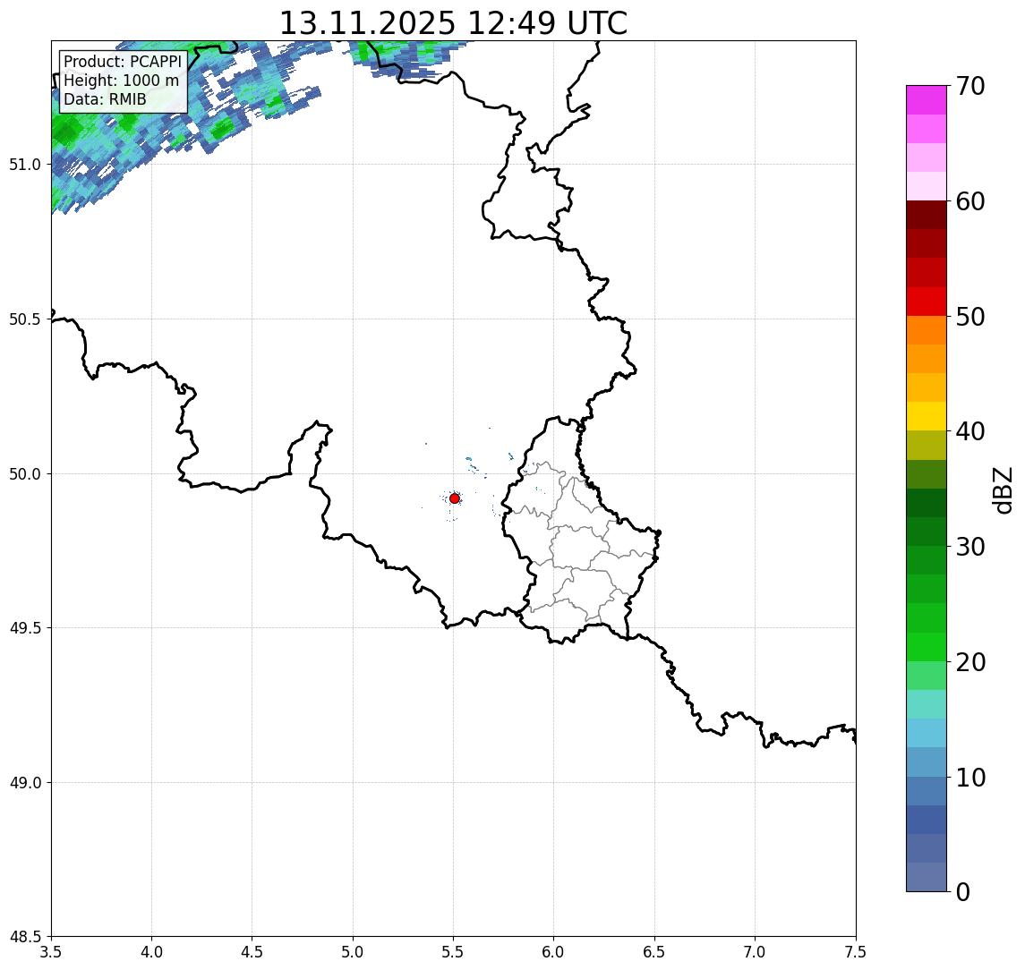Click the longitude axis label 3.5
The height and width of the screenshot is (970, 1025).
click(x=51, y=952)
